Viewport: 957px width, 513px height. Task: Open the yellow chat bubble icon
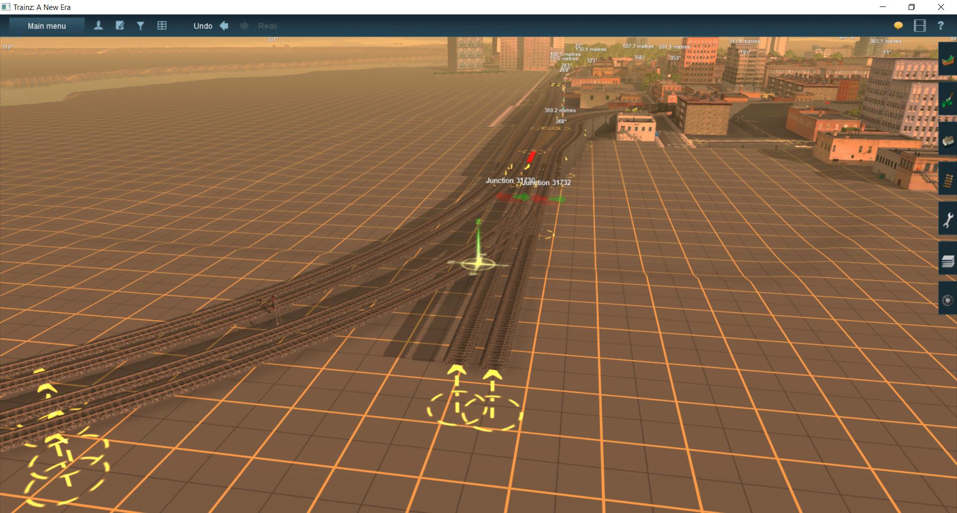(x=898, y=26)
